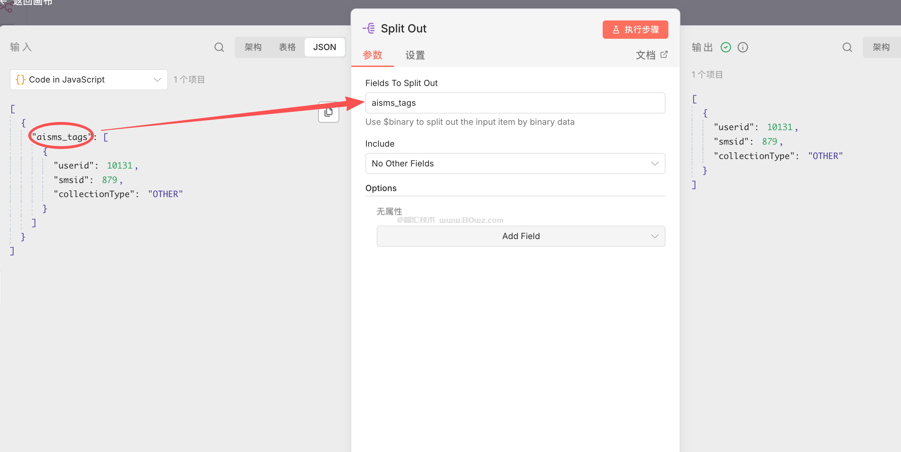Switch to the 设置 settings tab
The height and width of the screenshot is (452, 901).
click(415, 55)
